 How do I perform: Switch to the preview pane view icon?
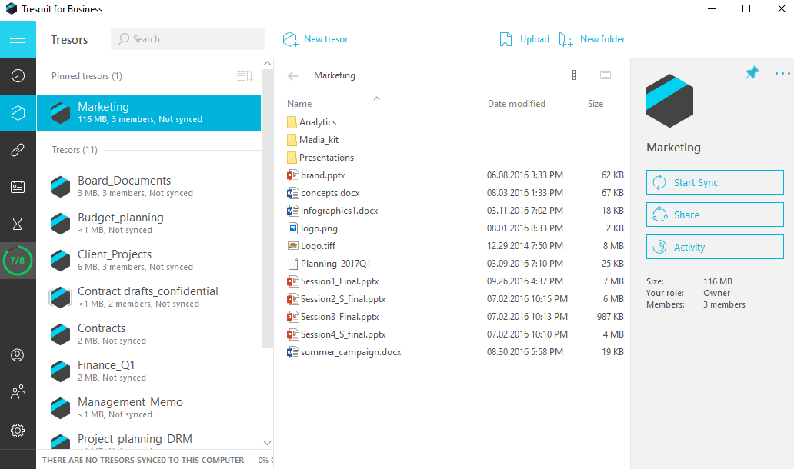[x=606, y=75]
